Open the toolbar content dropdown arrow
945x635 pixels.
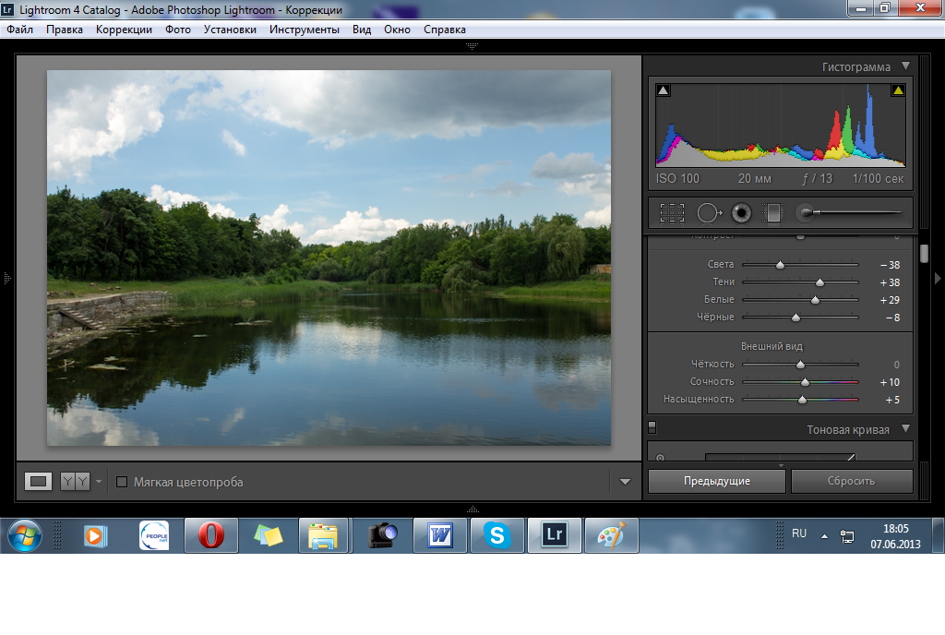click(625, 481)
